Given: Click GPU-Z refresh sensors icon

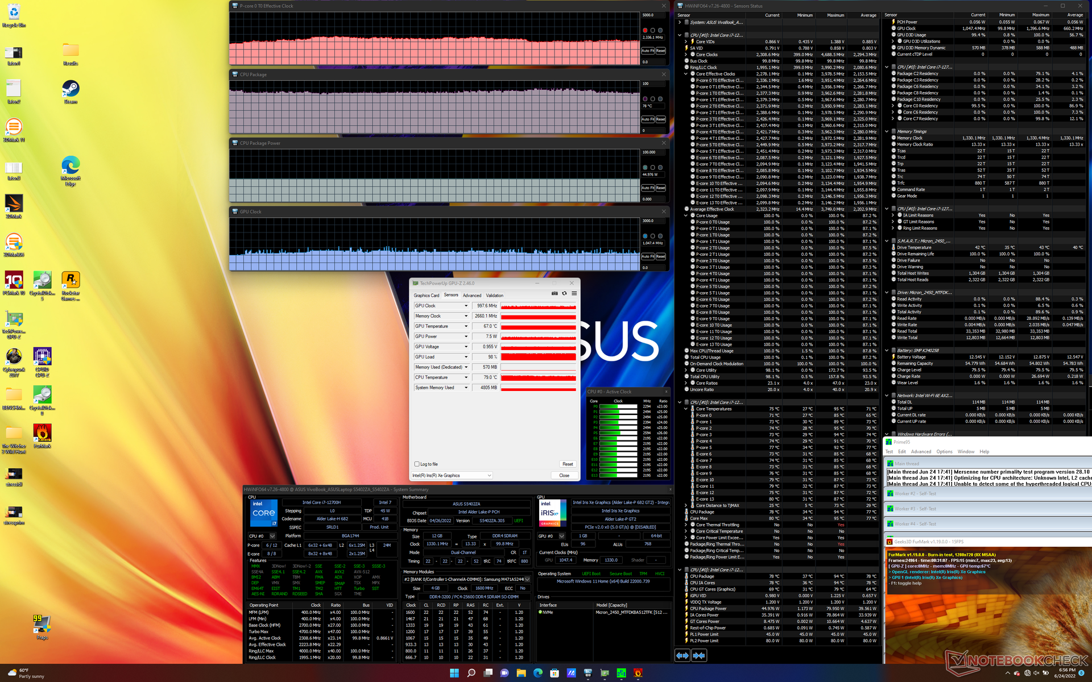Looking at the screenshot, I should point(564,293).
